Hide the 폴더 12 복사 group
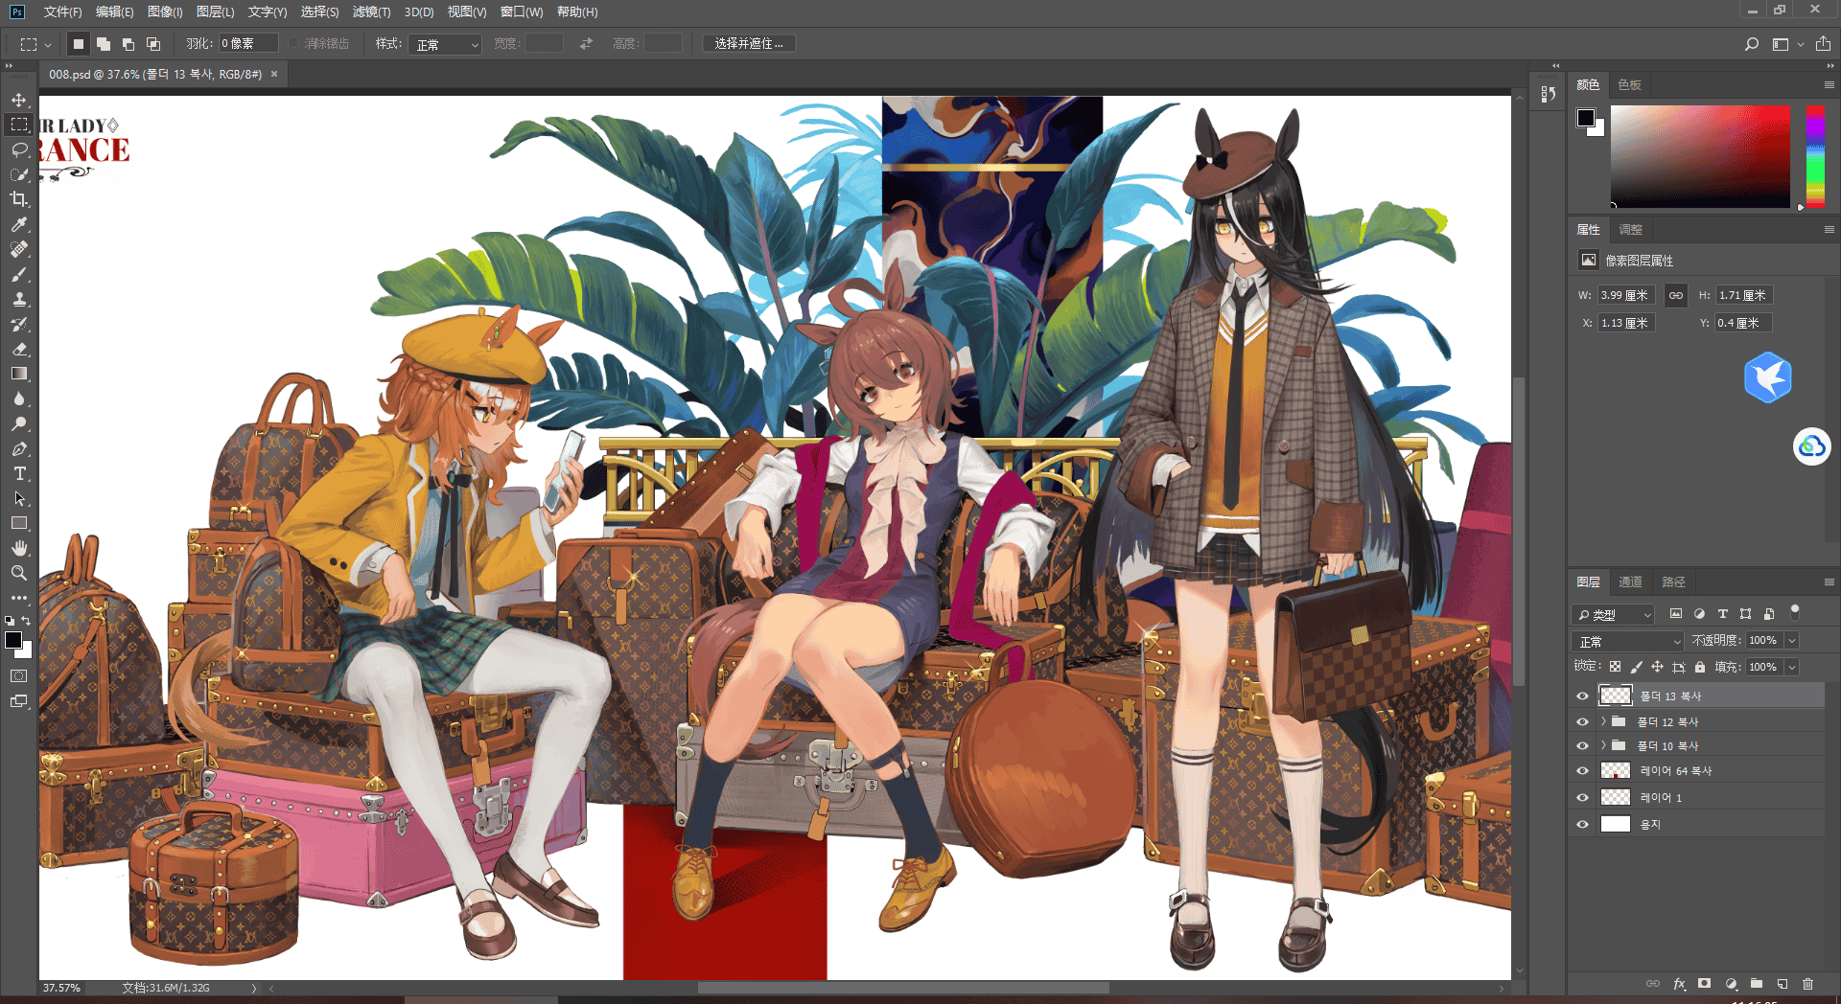 [1582, 721]
